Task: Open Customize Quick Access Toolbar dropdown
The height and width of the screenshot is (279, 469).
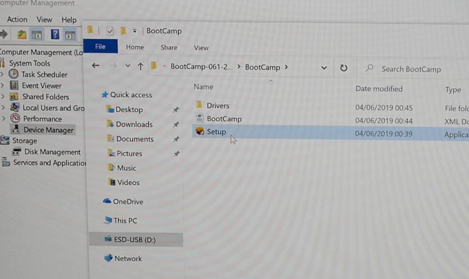Action: coord(135,31)
